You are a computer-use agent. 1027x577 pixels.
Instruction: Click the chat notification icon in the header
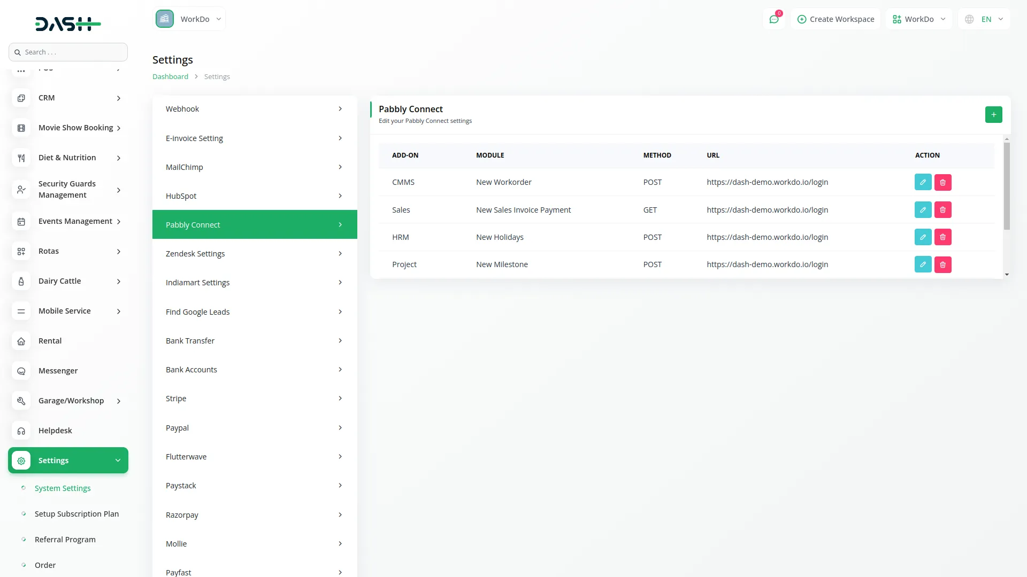click(x=774, y=19)
